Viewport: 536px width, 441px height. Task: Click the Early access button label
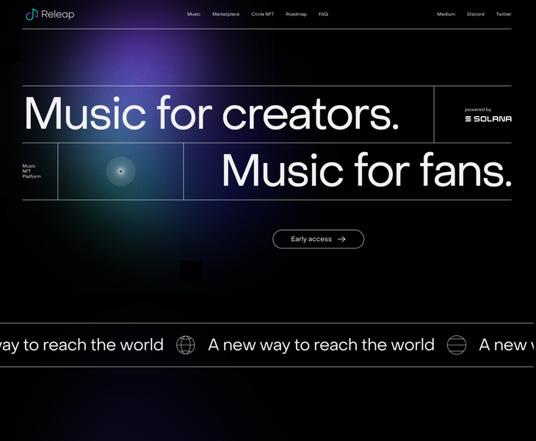[311, 239]
